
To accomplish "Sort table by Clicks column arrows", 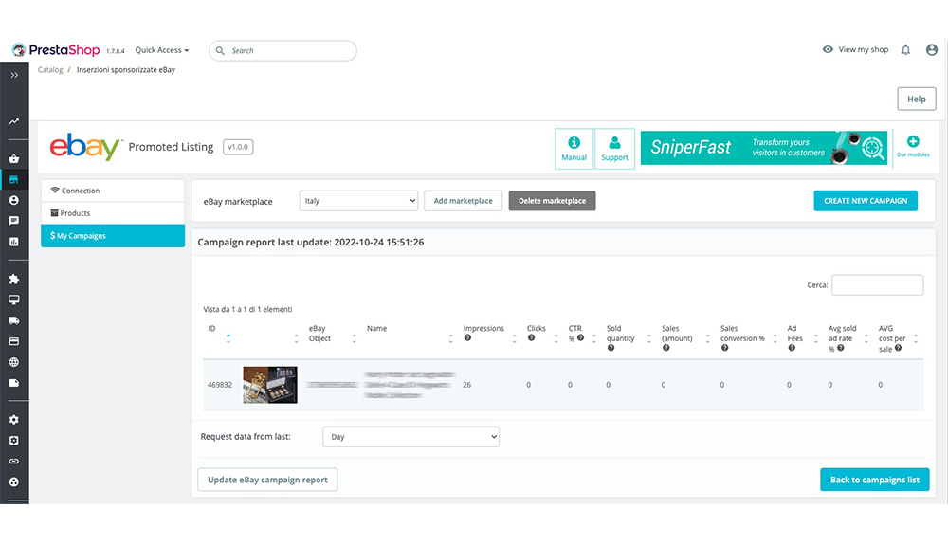I will click(556, 338).
